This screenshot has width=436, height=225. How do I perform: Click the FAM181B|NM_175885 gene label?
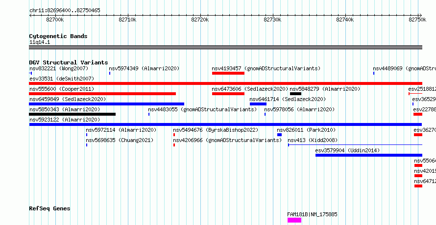point(312,214)
